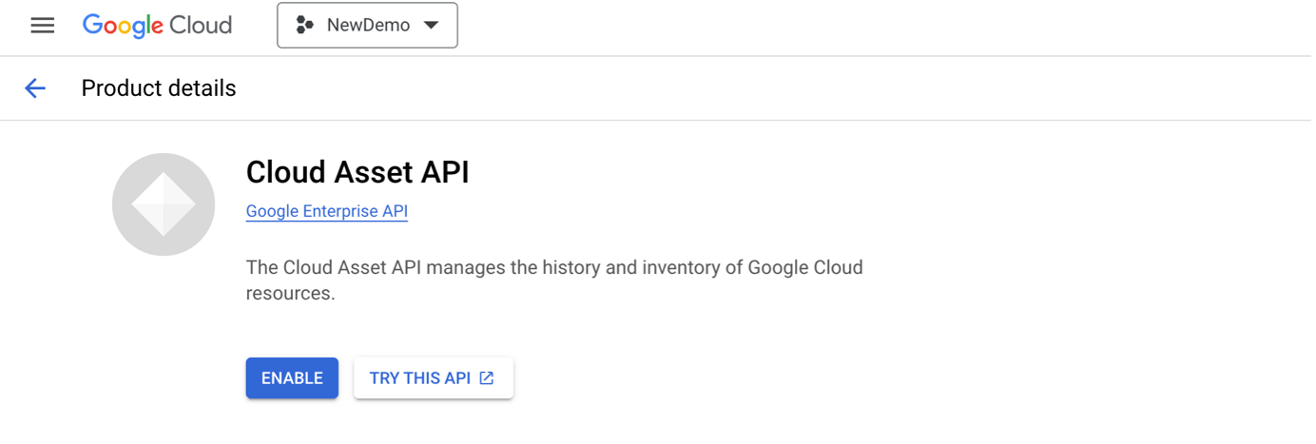Click the colored Google wordmark
Viewport: 1316px width, 444px height.
point(123,26)
